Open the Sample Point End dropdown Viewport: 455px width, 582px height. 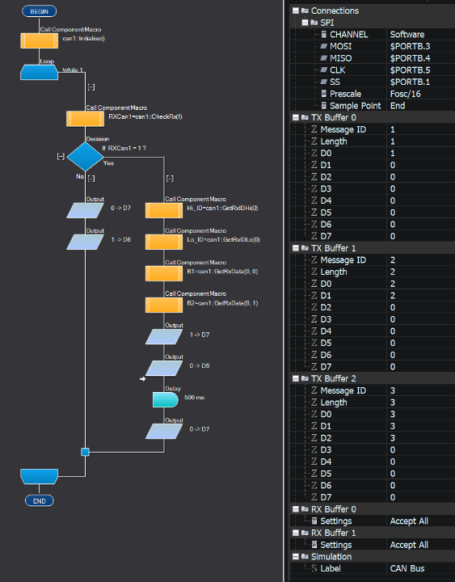[x=421, y=105]
